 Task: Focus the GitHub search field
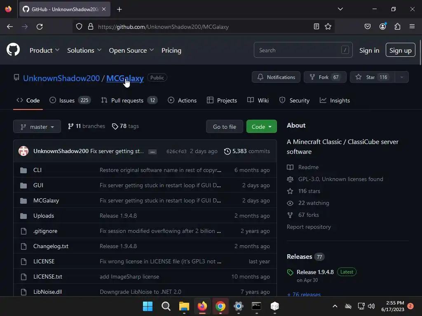(x=303, y=50)
